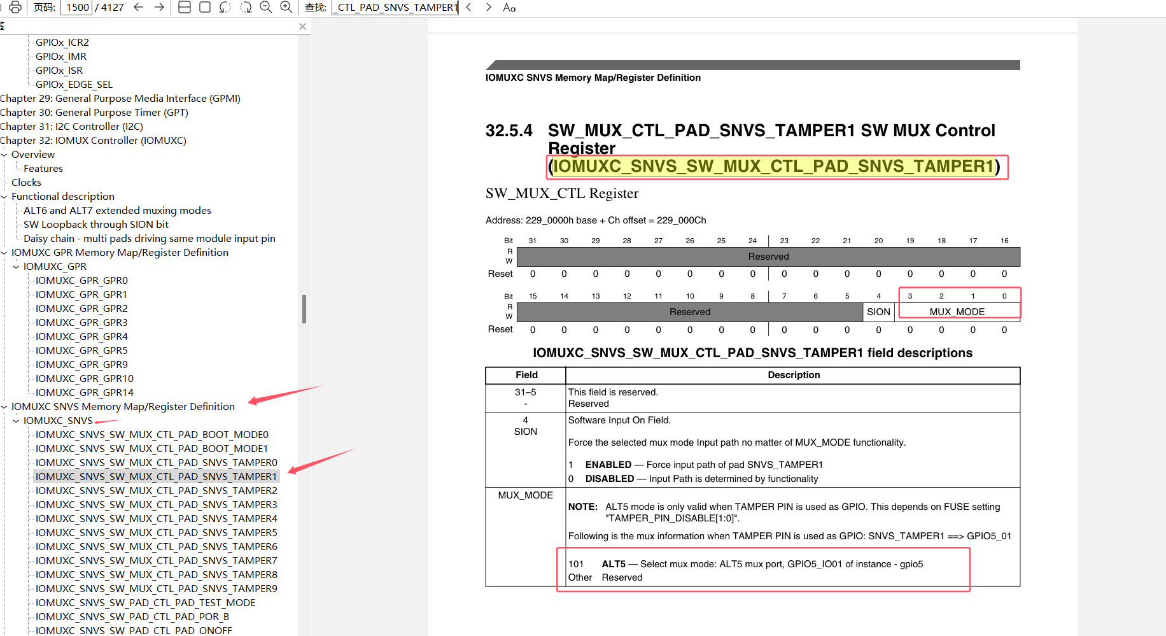Click the page number input field
This screenshot has height=636, width=1166.
[x=78, y=7]
